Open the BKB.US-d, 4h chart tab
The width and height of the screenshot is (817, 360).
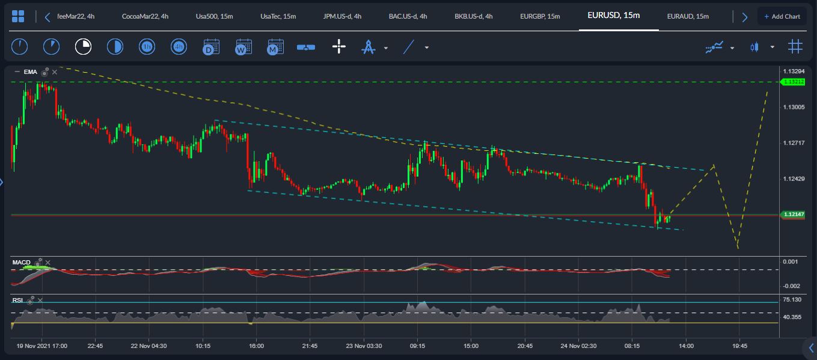[474, 16]
